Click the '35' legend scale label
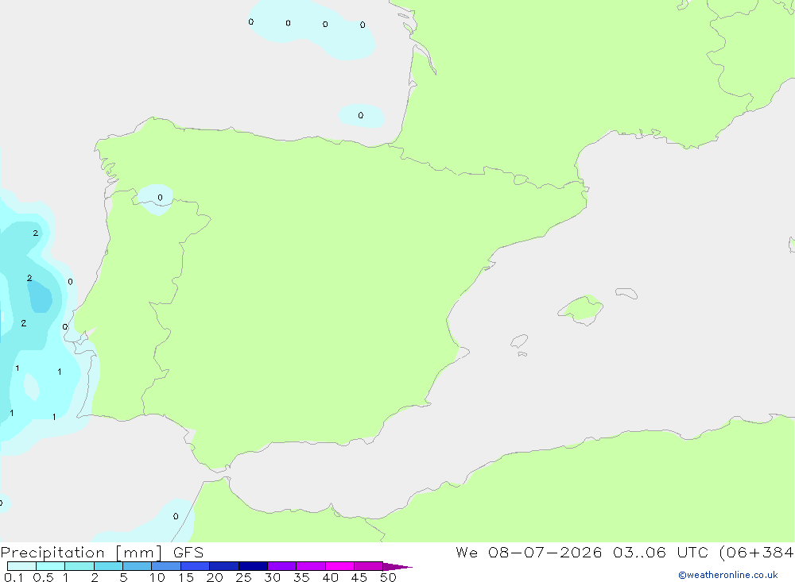 [x=301, y=577]
